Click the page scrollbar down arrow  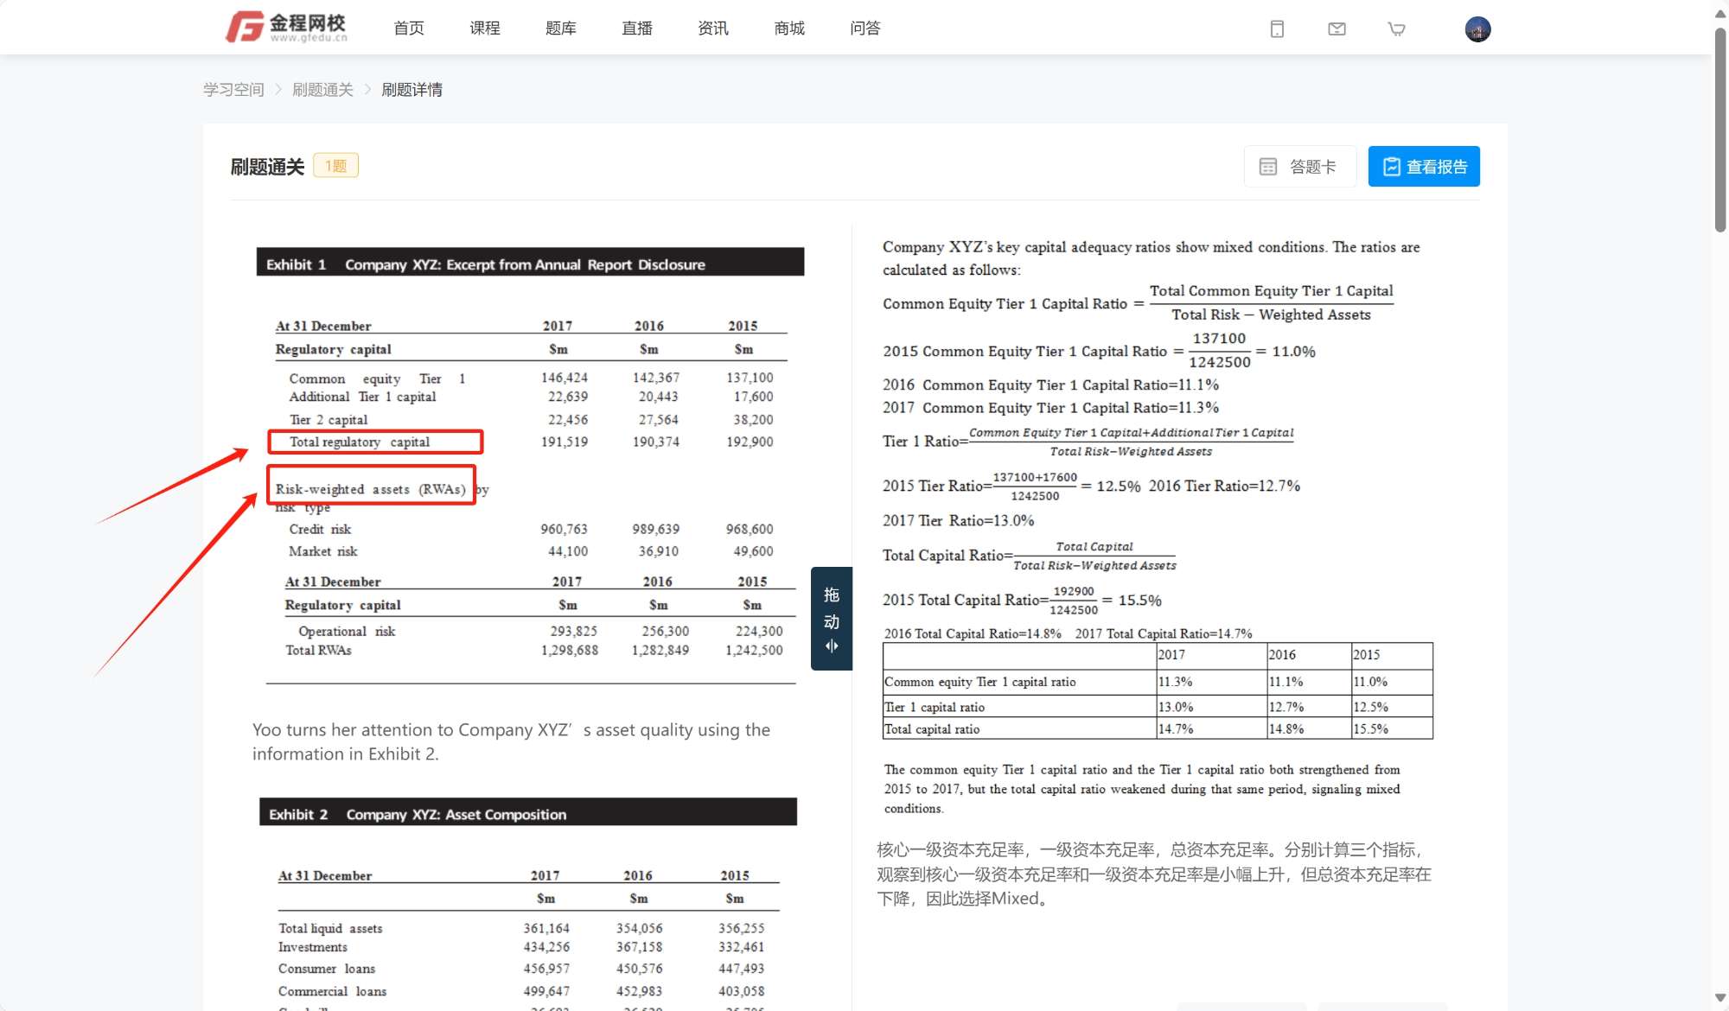(1719, 999)
